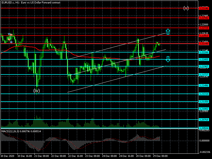Click the cyan 1.22055 price tag
212x159 pixels.
point(205,60)
